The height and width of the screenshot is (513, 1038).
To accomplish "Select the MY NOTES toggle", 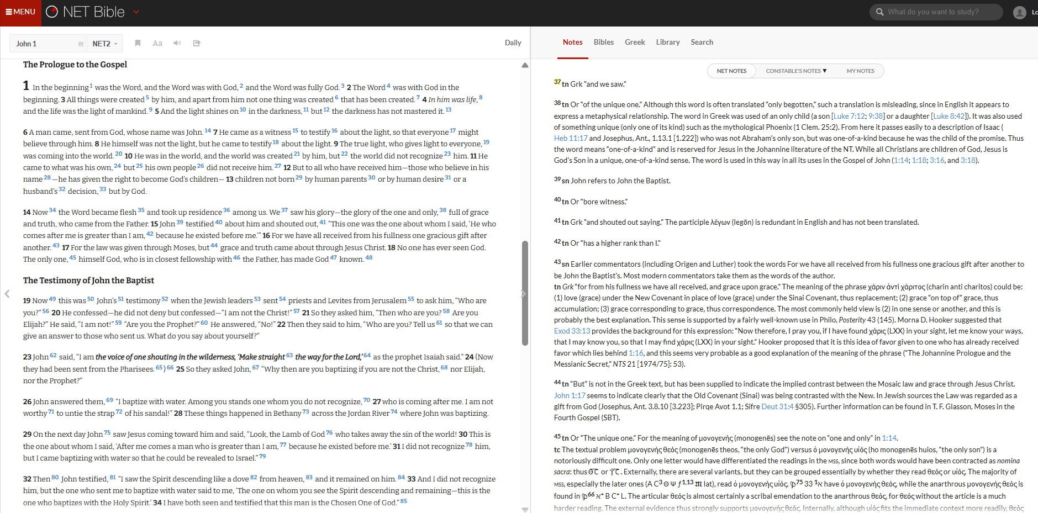I will click(x=860, y=71).
